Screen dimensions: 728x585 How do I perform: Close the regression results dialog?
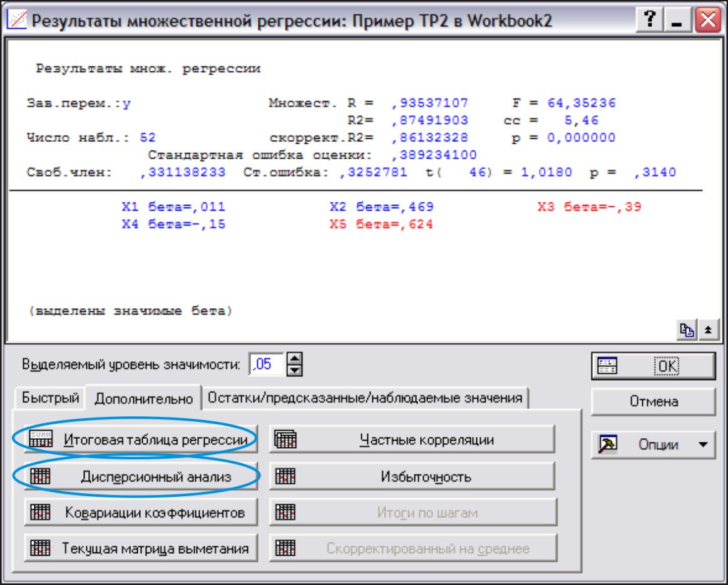pos(708,20)
